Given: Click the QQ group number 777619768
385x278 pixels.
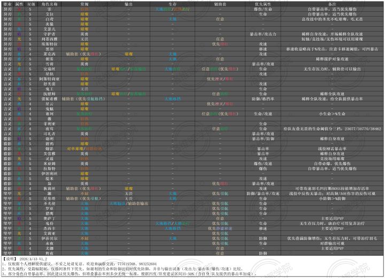Looking at the screenshot, I should pos(126,264).
